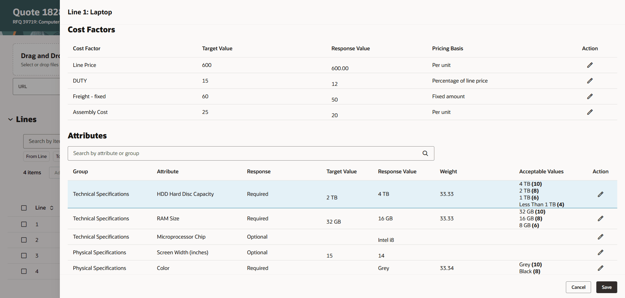
Task: Edit the HDD Hard Disc Capacity attribute
Action: coord(600,194)
